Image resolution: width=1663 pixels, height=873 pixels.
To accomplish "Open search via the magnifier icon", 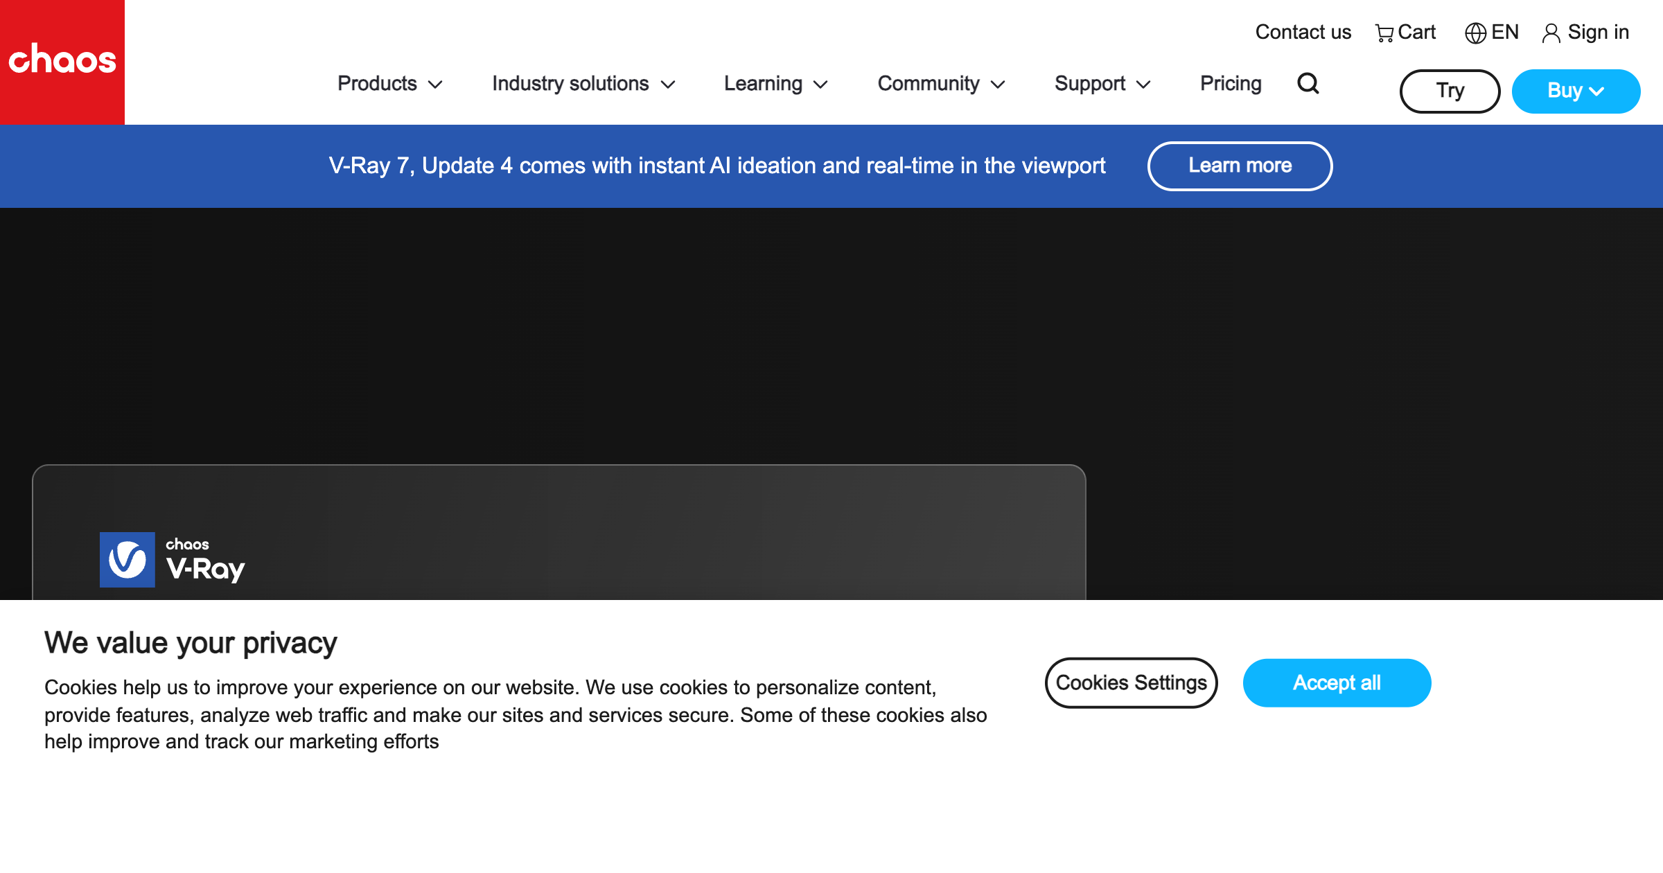I will tap(1308, 84).
